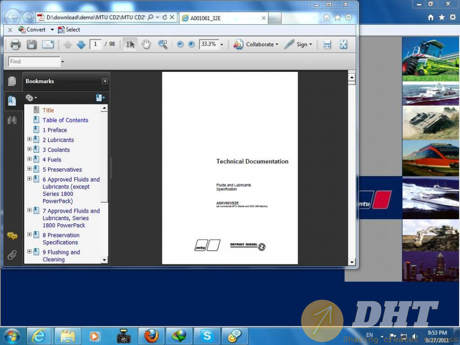Click the zoom percentage field
The image size is (460, 345).
click(209, 44)
